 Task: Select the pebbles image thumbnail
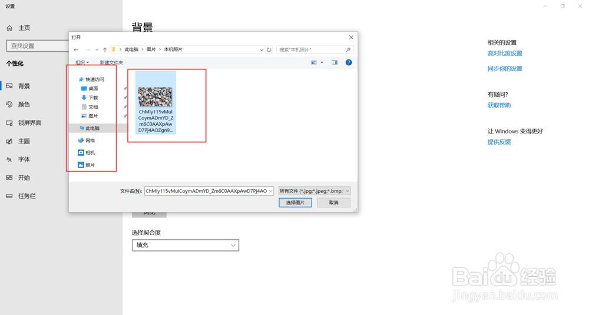tap(155, 97)
